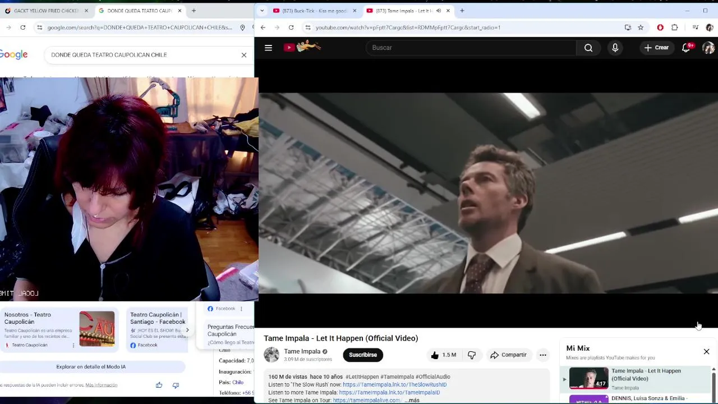Show next source cards with the chevron arrow
This screenshot has height=404, width=718.
[x=187, y=330]
